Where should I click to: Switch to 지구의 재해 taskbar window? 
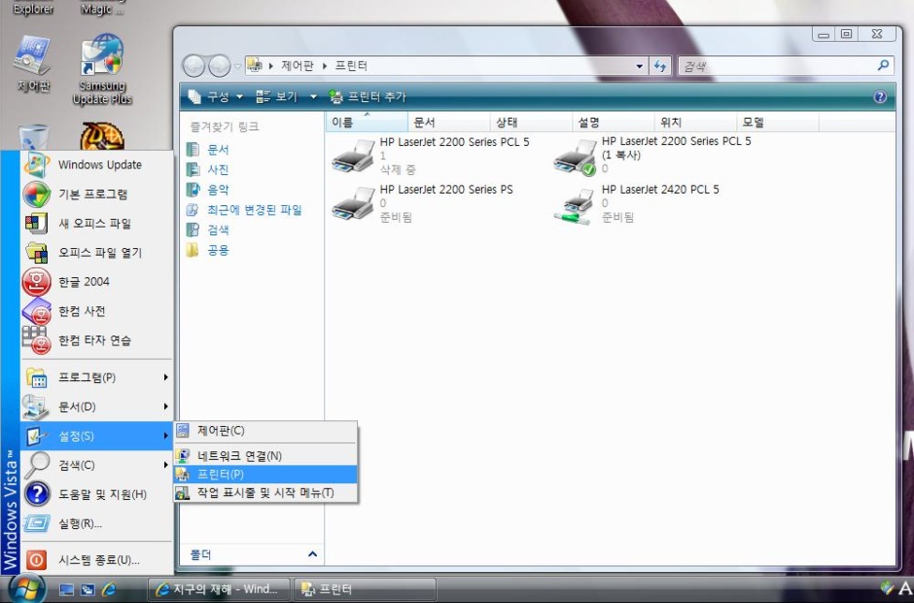(x=219, y=589)
